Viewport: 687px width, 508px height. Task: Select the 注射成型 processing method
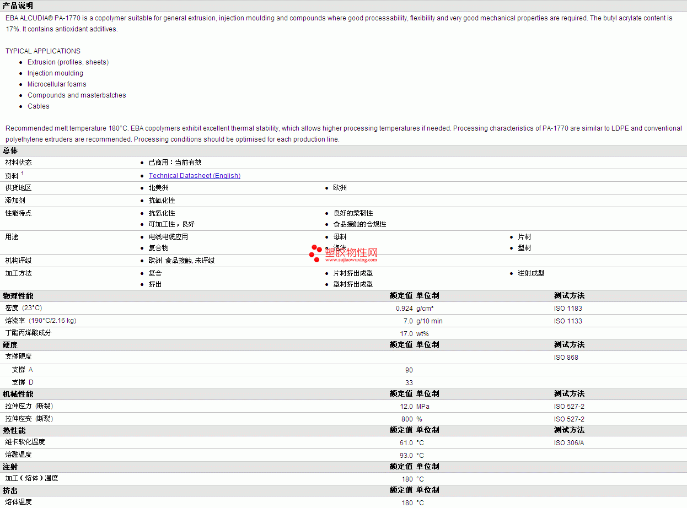click(x=531, y=273)
